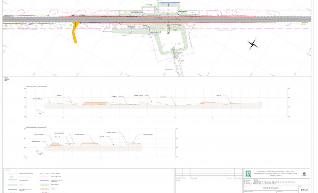Click the Caixa 05 label in second profile
318x193 pixels.
pyautogui.click(x=58, y=137)
